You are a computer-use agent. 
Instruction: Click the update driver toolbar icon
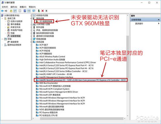coord(39,11)
